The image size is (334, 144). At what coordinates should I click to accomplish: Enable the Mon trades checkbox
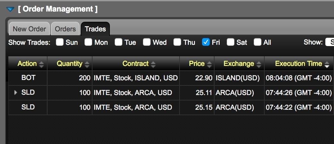click(x=88, y=42)
